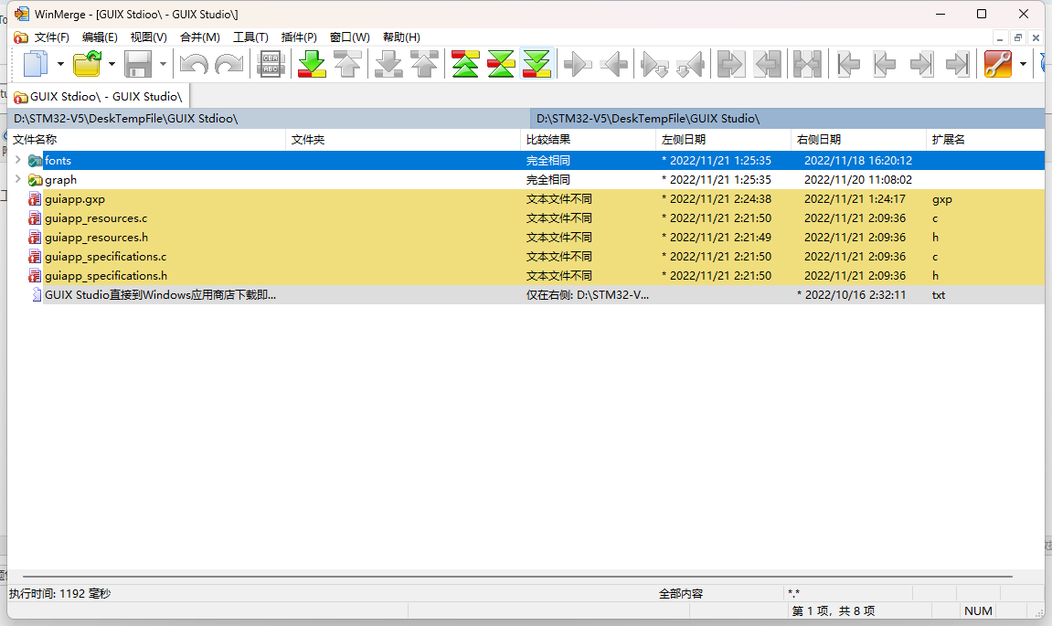This screenshot has width=1052, height=626.
Task: Open the 编辑(E) menu
Action: (100, 37)
